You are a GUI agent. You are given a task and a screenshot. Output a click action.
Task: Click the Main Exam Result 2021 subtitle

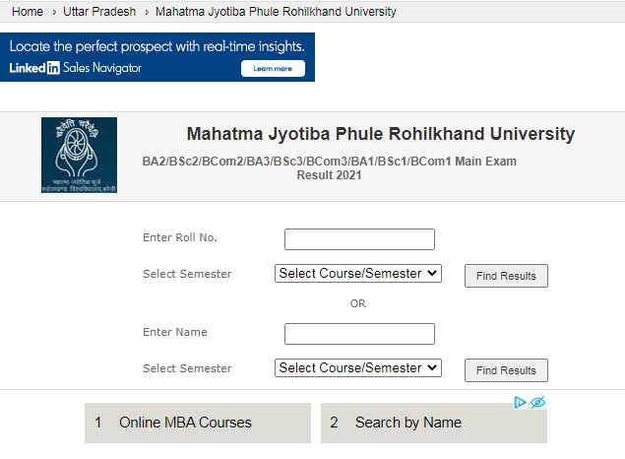click(330, 167)
